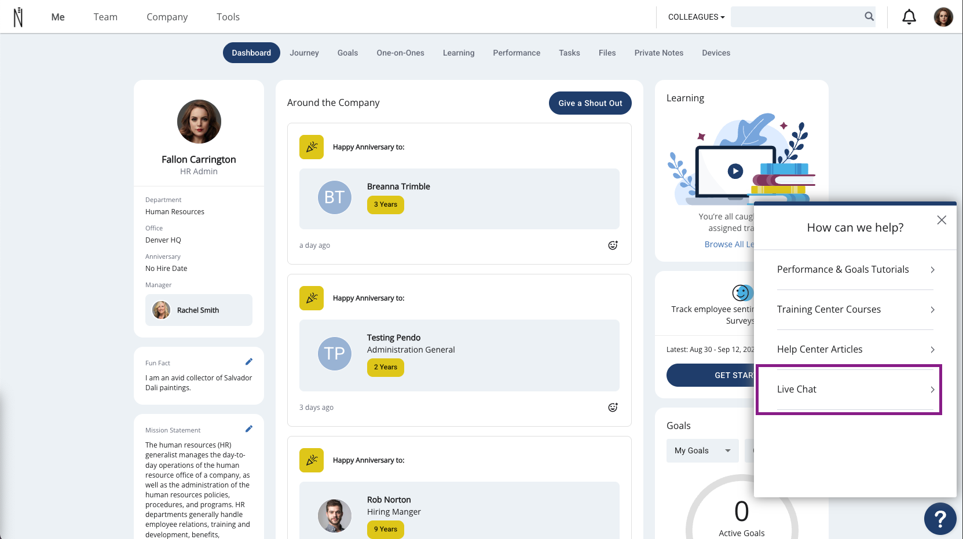Click the Denver HQ office value
This screenshot has height=539, width=963.
click(x=163, y=240)
